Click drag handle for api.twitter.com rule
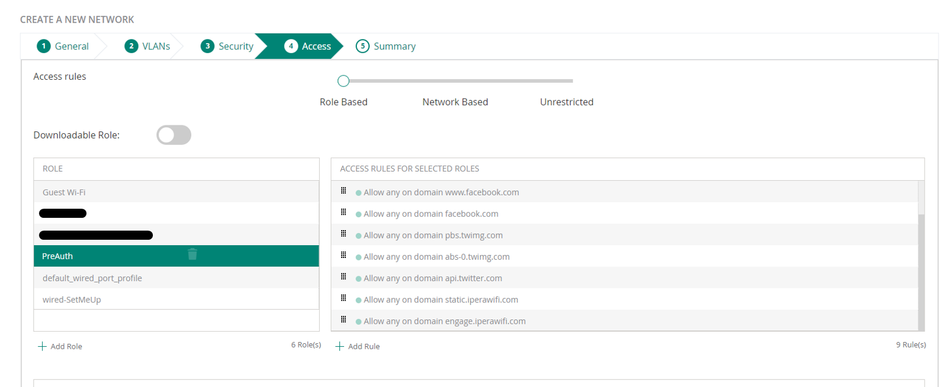Screen dimensions: 952x387 click(x=344, y=276)
